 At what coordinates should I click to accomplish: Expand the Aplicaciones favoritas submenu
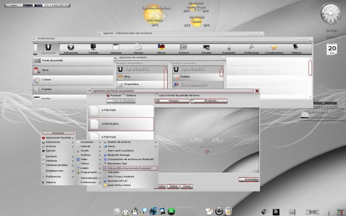click(x=58, y=138)
